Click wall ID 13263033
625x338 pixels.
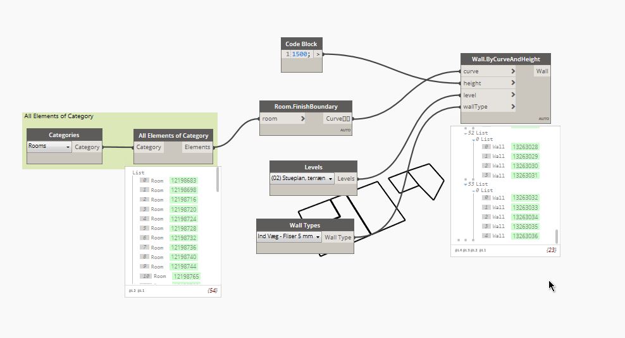525,207
